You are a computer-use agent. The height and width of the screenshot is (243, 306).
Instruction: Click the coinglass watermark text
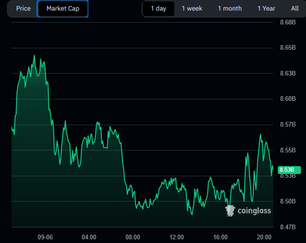(x=254, y=211)
